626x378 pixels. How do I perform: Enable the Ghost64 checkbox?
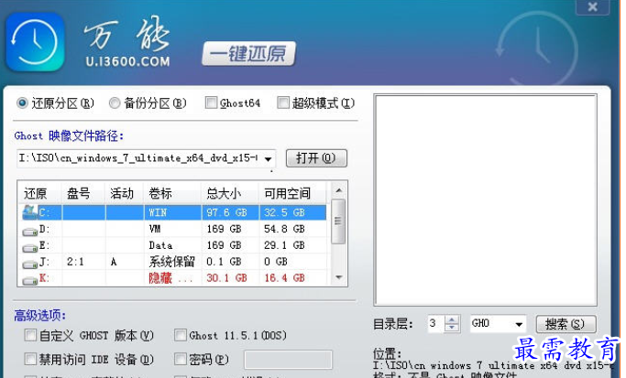(x=211, y=103)
